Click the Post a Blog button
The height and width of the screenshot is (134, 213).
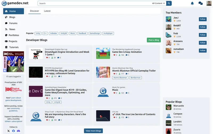pyautogui.click(x=154, y=40)
